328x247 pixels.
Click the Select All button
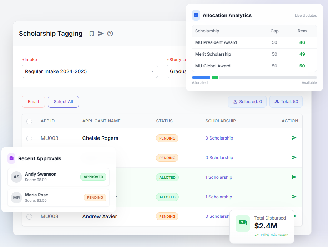coord(63,102)
